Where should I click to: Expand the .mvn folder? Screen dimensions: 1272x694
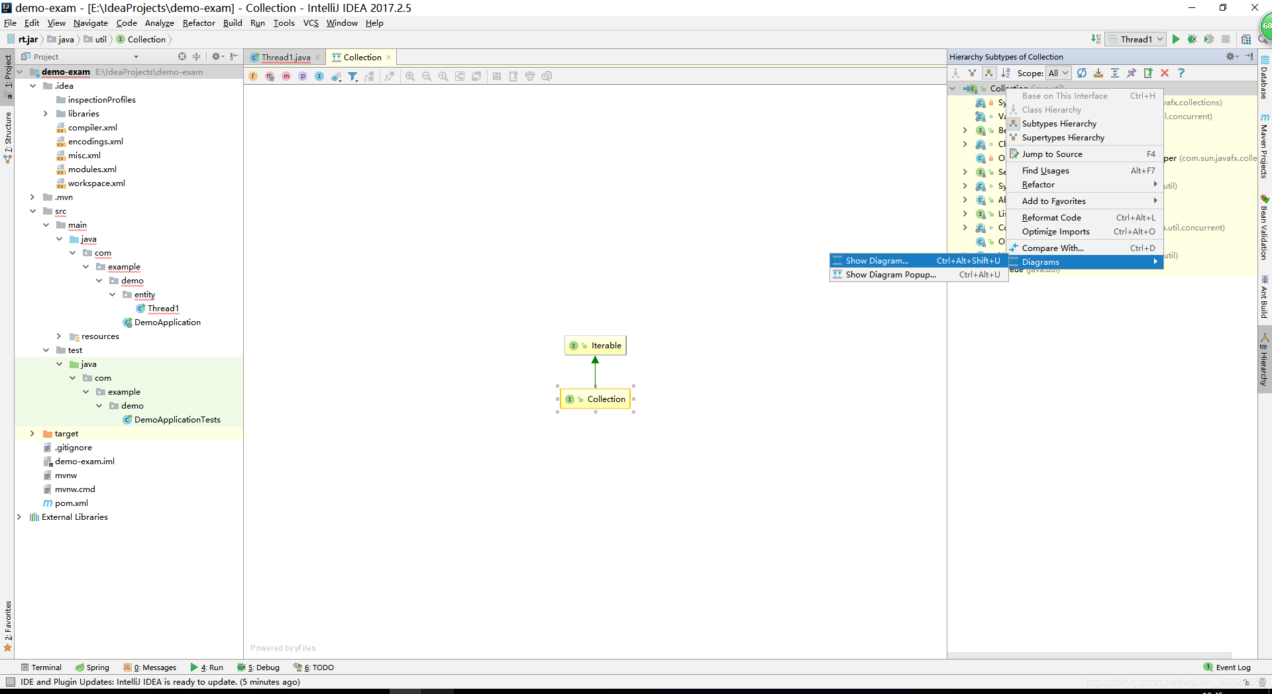coord(32,197)
